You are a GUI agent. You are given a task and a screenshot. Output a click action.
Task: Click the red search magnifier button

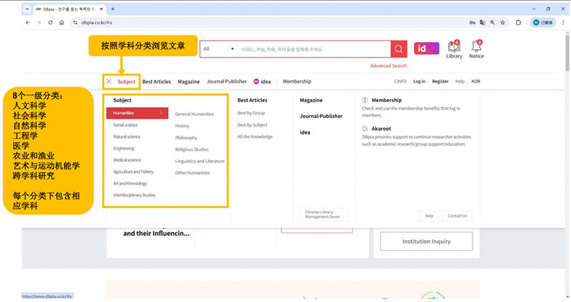coord(399,49)
